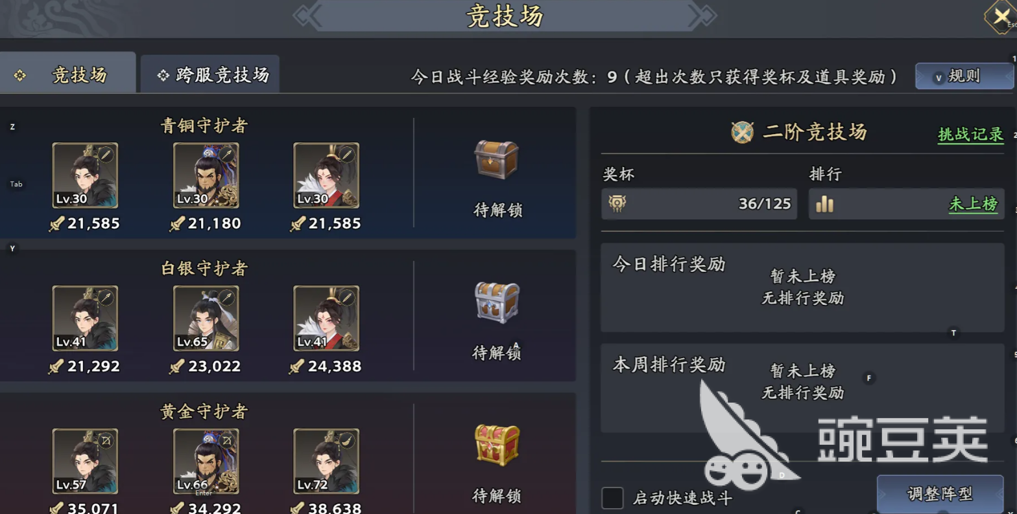This screenshot has width=1017, height=514.
Task: Click the 本周排行奖励 weekly ranking reward panel
Action: tap(802, 388)
